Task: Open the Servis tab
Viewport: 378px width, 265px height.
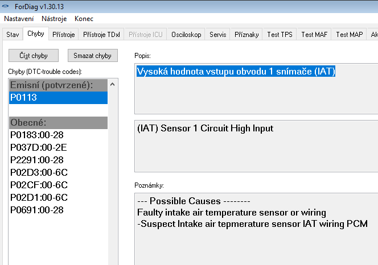Action: [x=217, y=35]
